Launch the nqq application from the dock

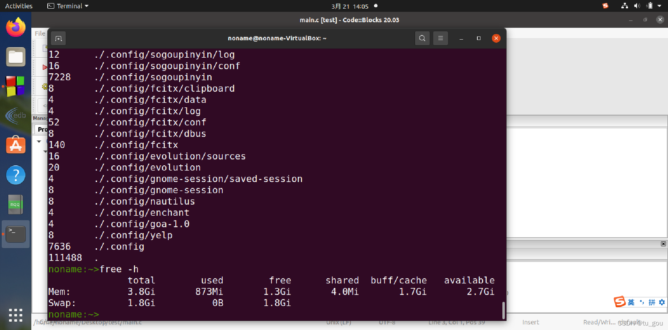pyautogui.click(x=16, y=204)
